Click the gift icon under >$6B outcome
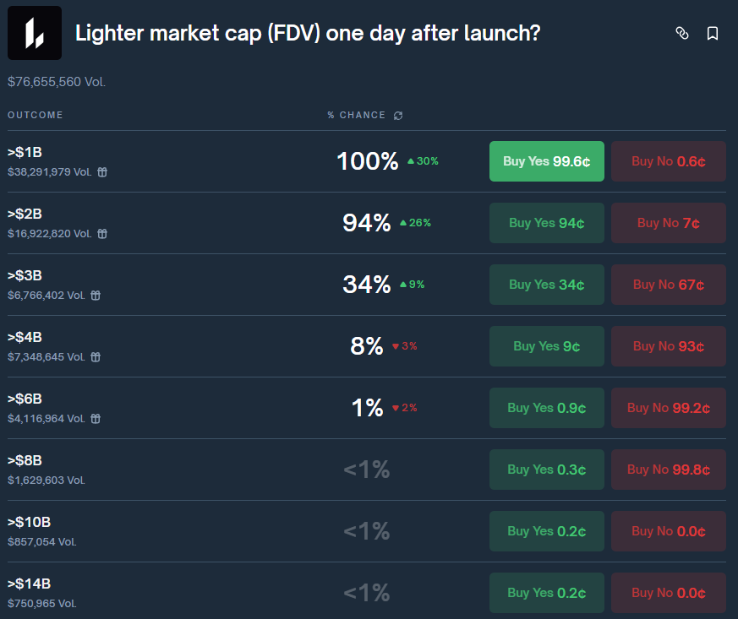 96,419
